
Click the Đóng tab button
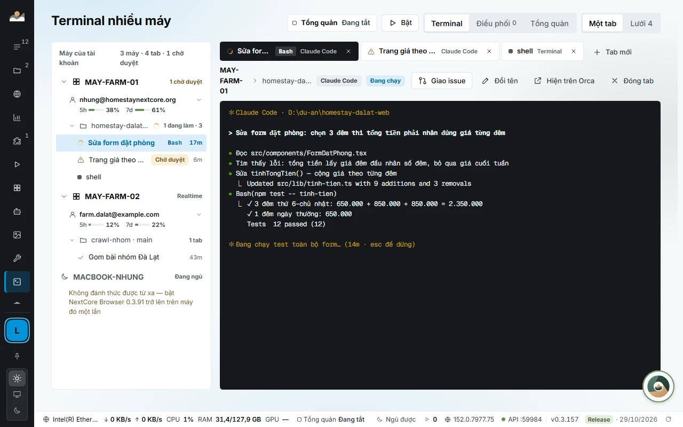pos(632,81)
